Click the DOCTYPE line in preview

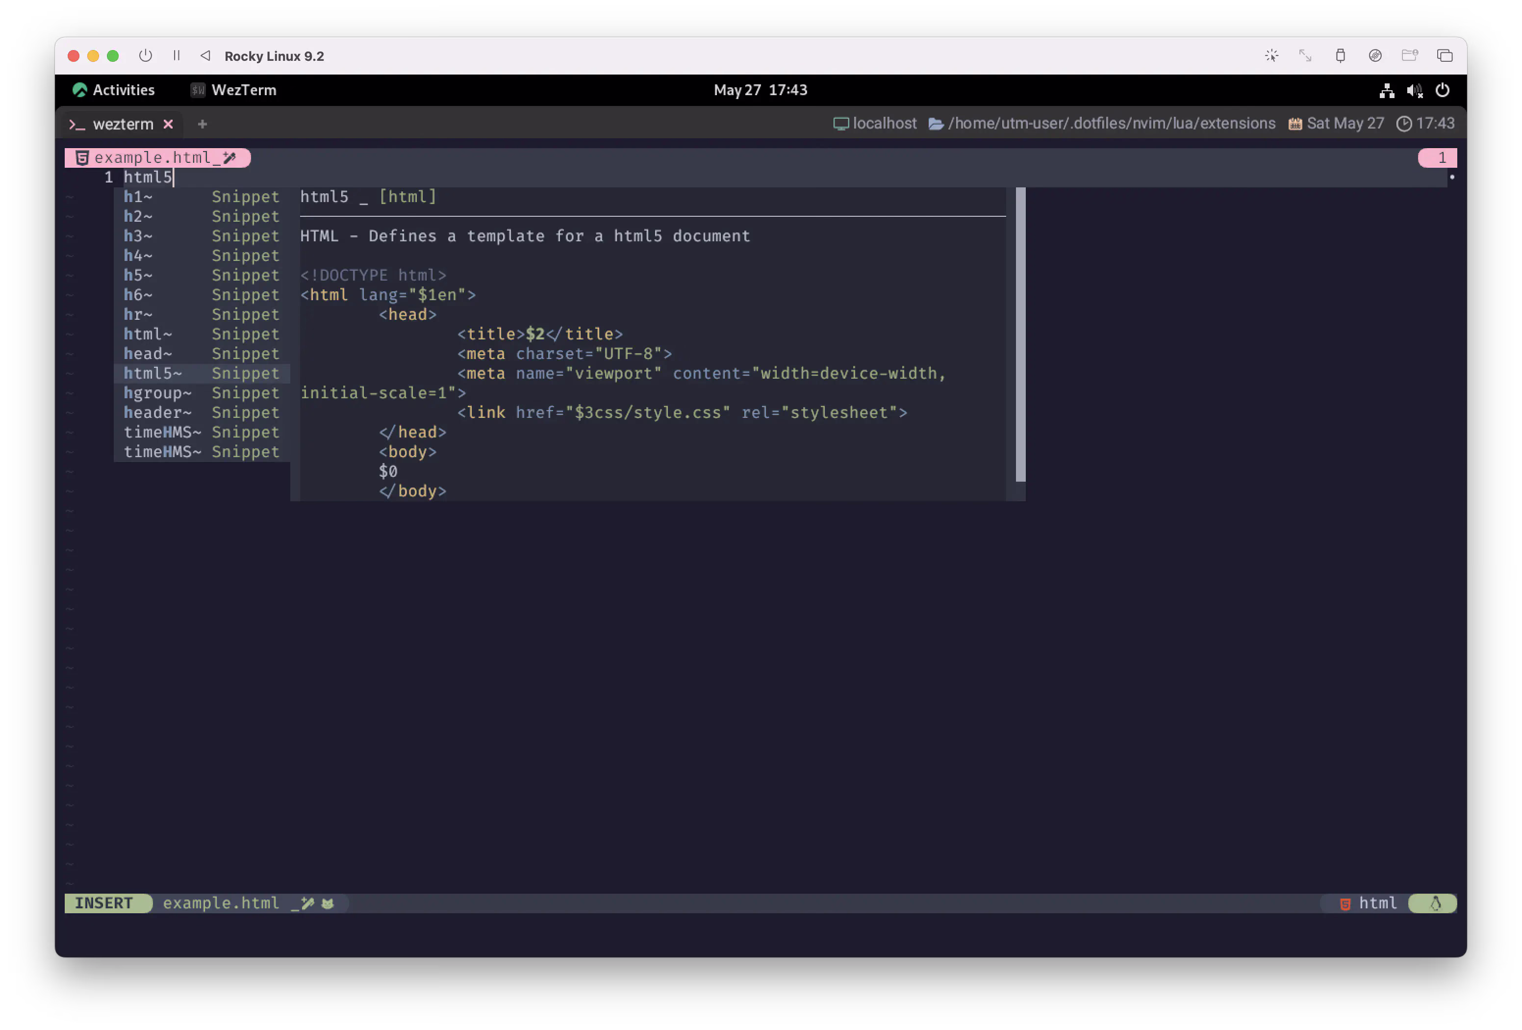coord(373,275)
